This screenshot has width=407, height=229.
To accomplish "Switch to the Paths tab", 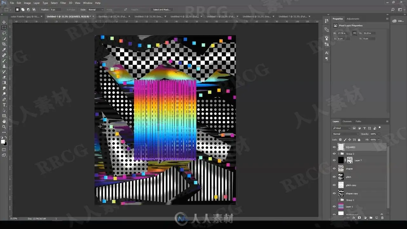I will (x=358, y=121).
